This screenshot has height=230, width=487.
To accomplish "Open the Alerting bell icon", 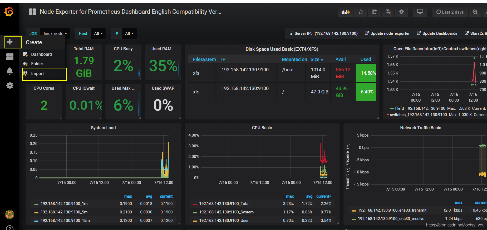I will (10, 71).
